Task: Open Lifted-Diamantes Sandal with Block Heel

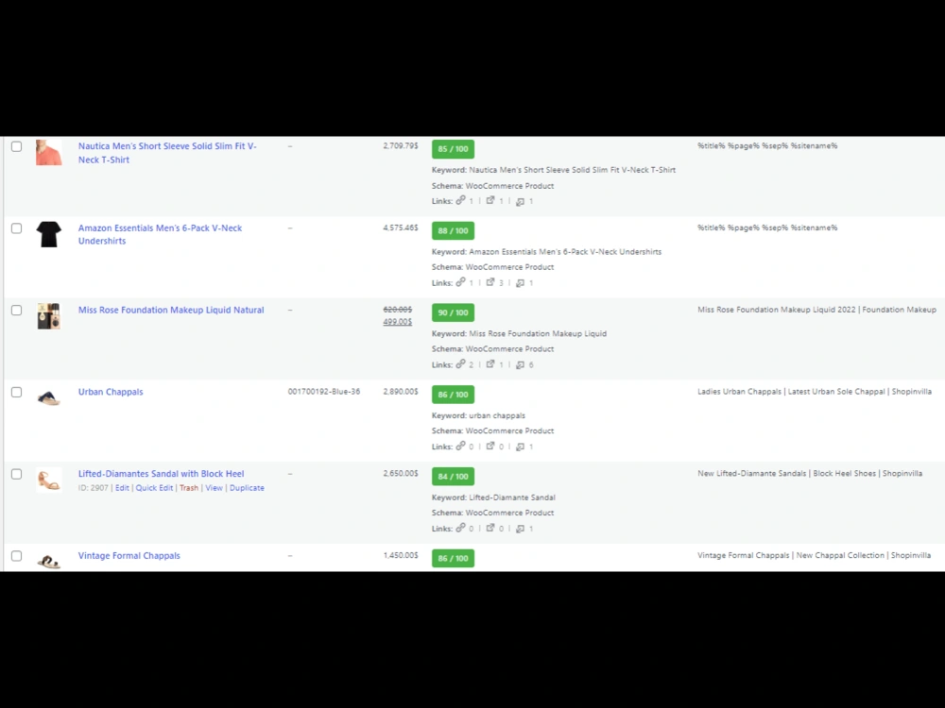Action: pos(161,474)
